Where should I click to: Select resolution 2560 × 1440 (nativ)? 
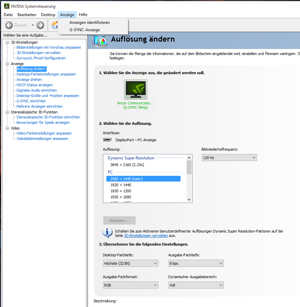point(143,179)
